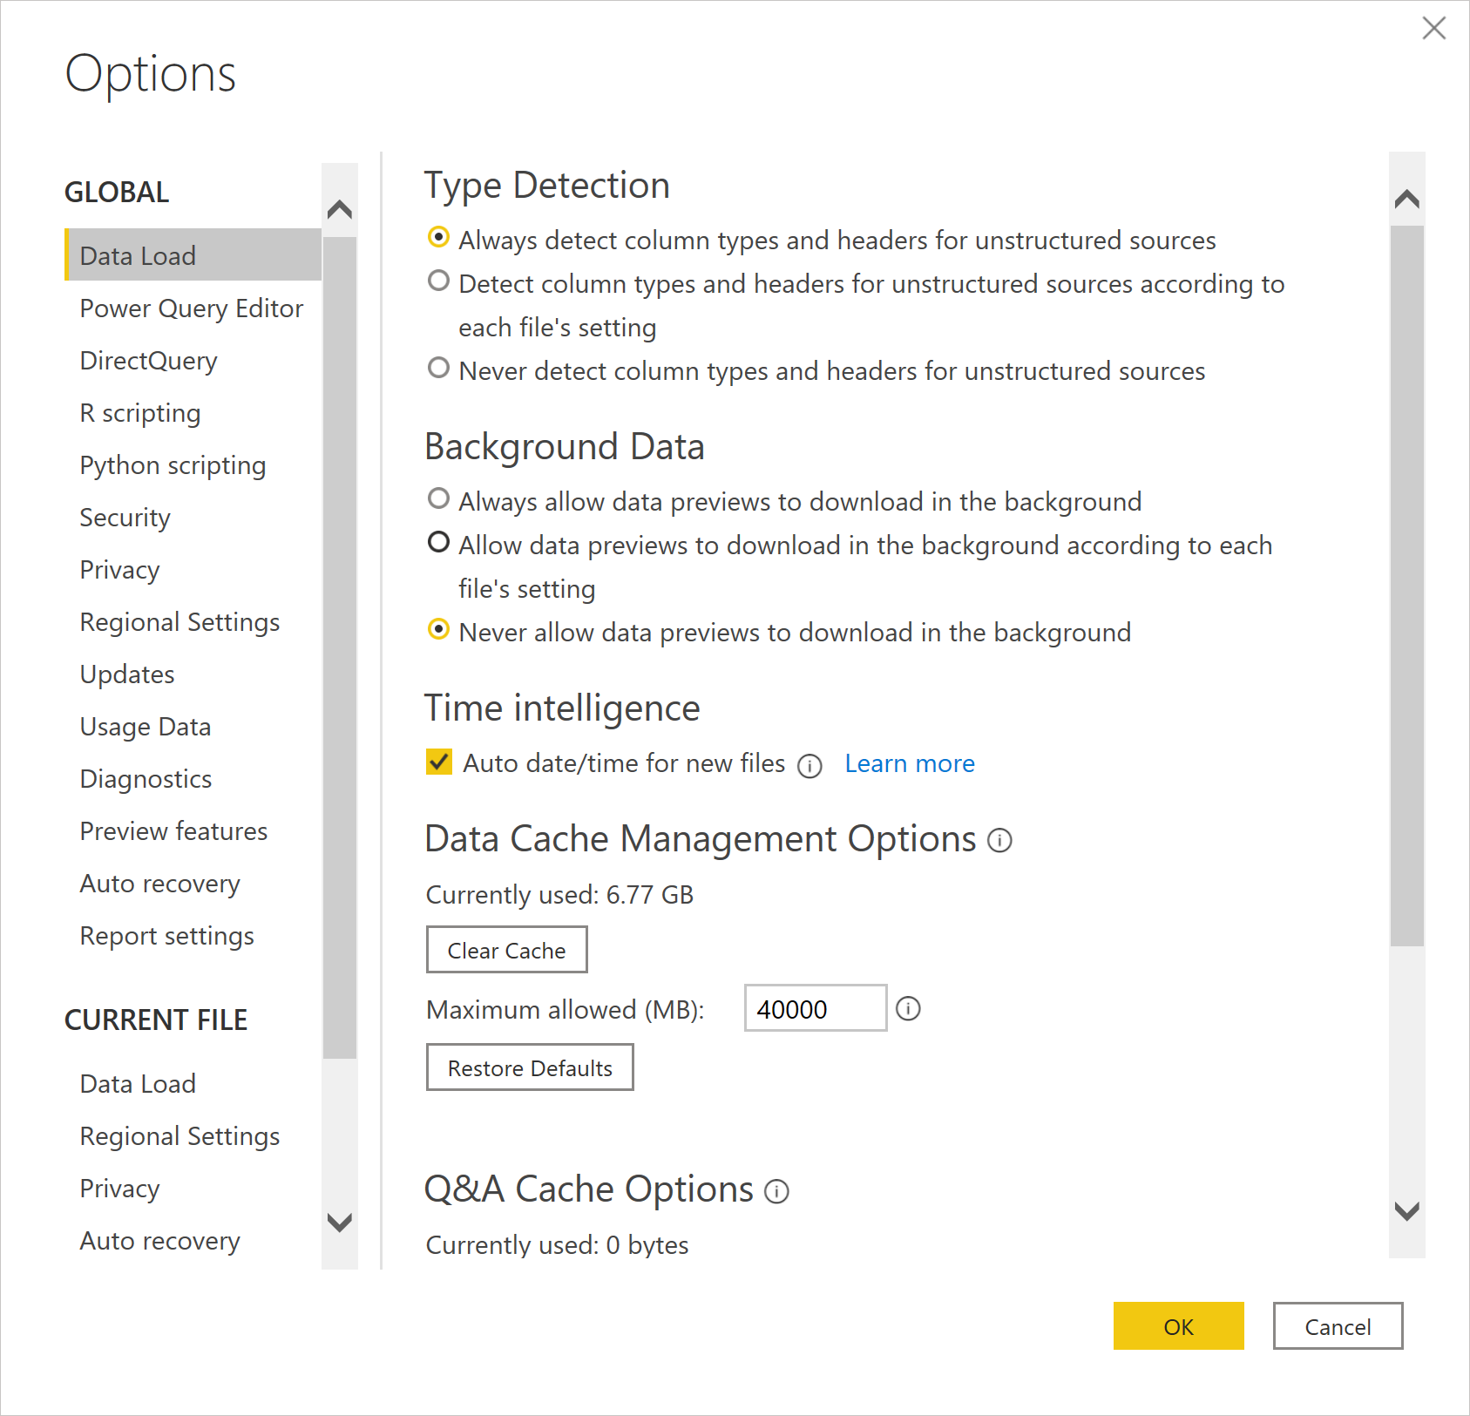The width and height of the screenshot is (1470, 1416).
Task: Open Diagnostics settings
Action: coord(146,779)
